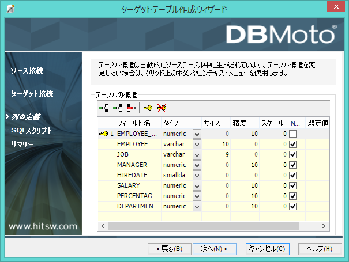
Task: Uncheck the nullable checkbox for PERCENTAG...
Action: (x=292, y=196)
